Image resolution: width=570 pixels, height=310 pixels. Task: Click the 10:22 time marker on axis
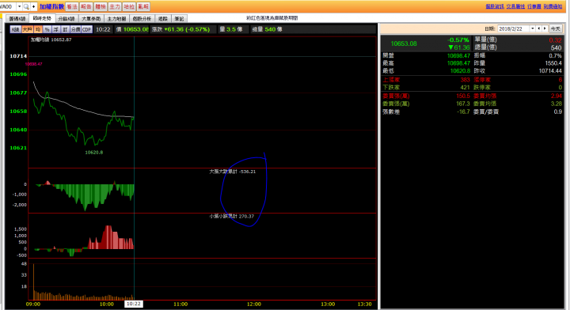134,304
